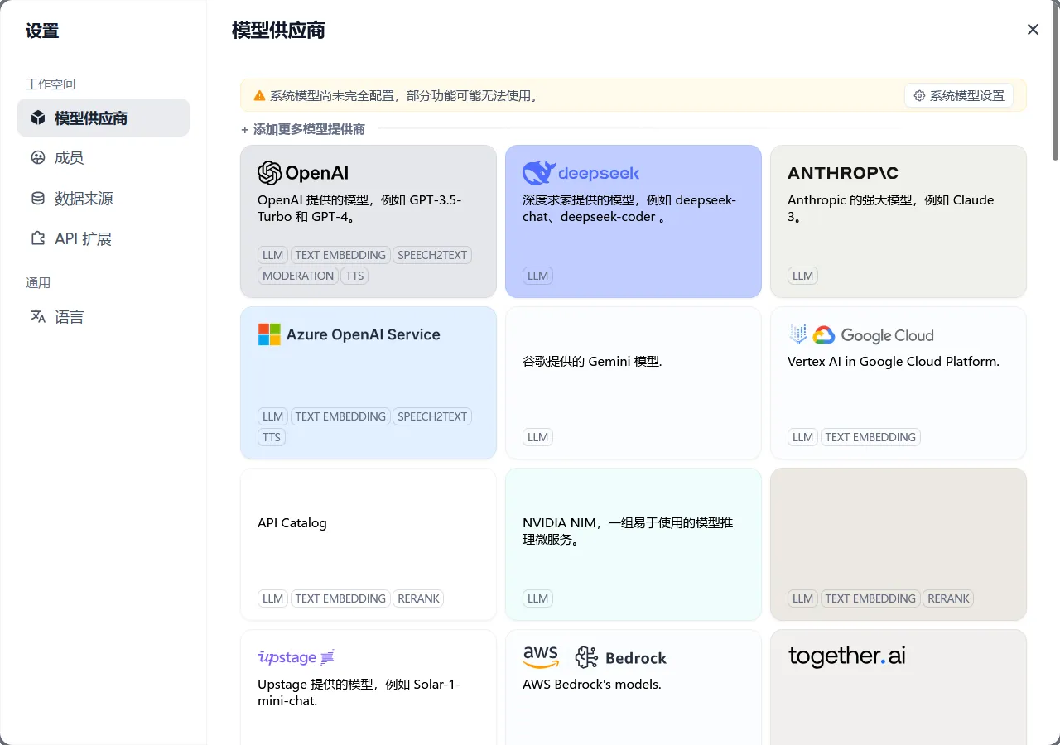Click the Google Cloud logo
Viewport: 1060px width, 745px height.
873,335
